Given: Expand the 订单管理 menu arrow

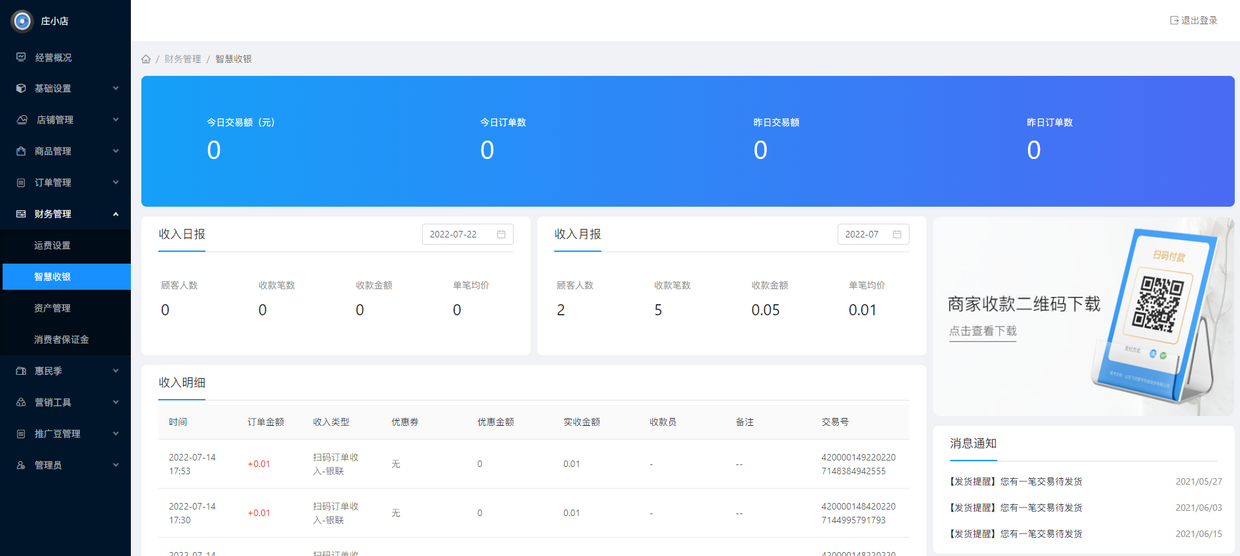Looking at the screenshot, I should pyautogui.click(x=116, y=182).
